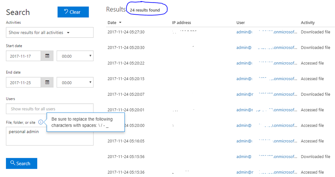Select the date 2017-11-24 05:27:30 entry
335x177 pixels.
(x=126, y=32)
